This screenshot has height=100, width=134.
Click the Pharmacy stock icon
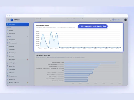pos(8,43)
